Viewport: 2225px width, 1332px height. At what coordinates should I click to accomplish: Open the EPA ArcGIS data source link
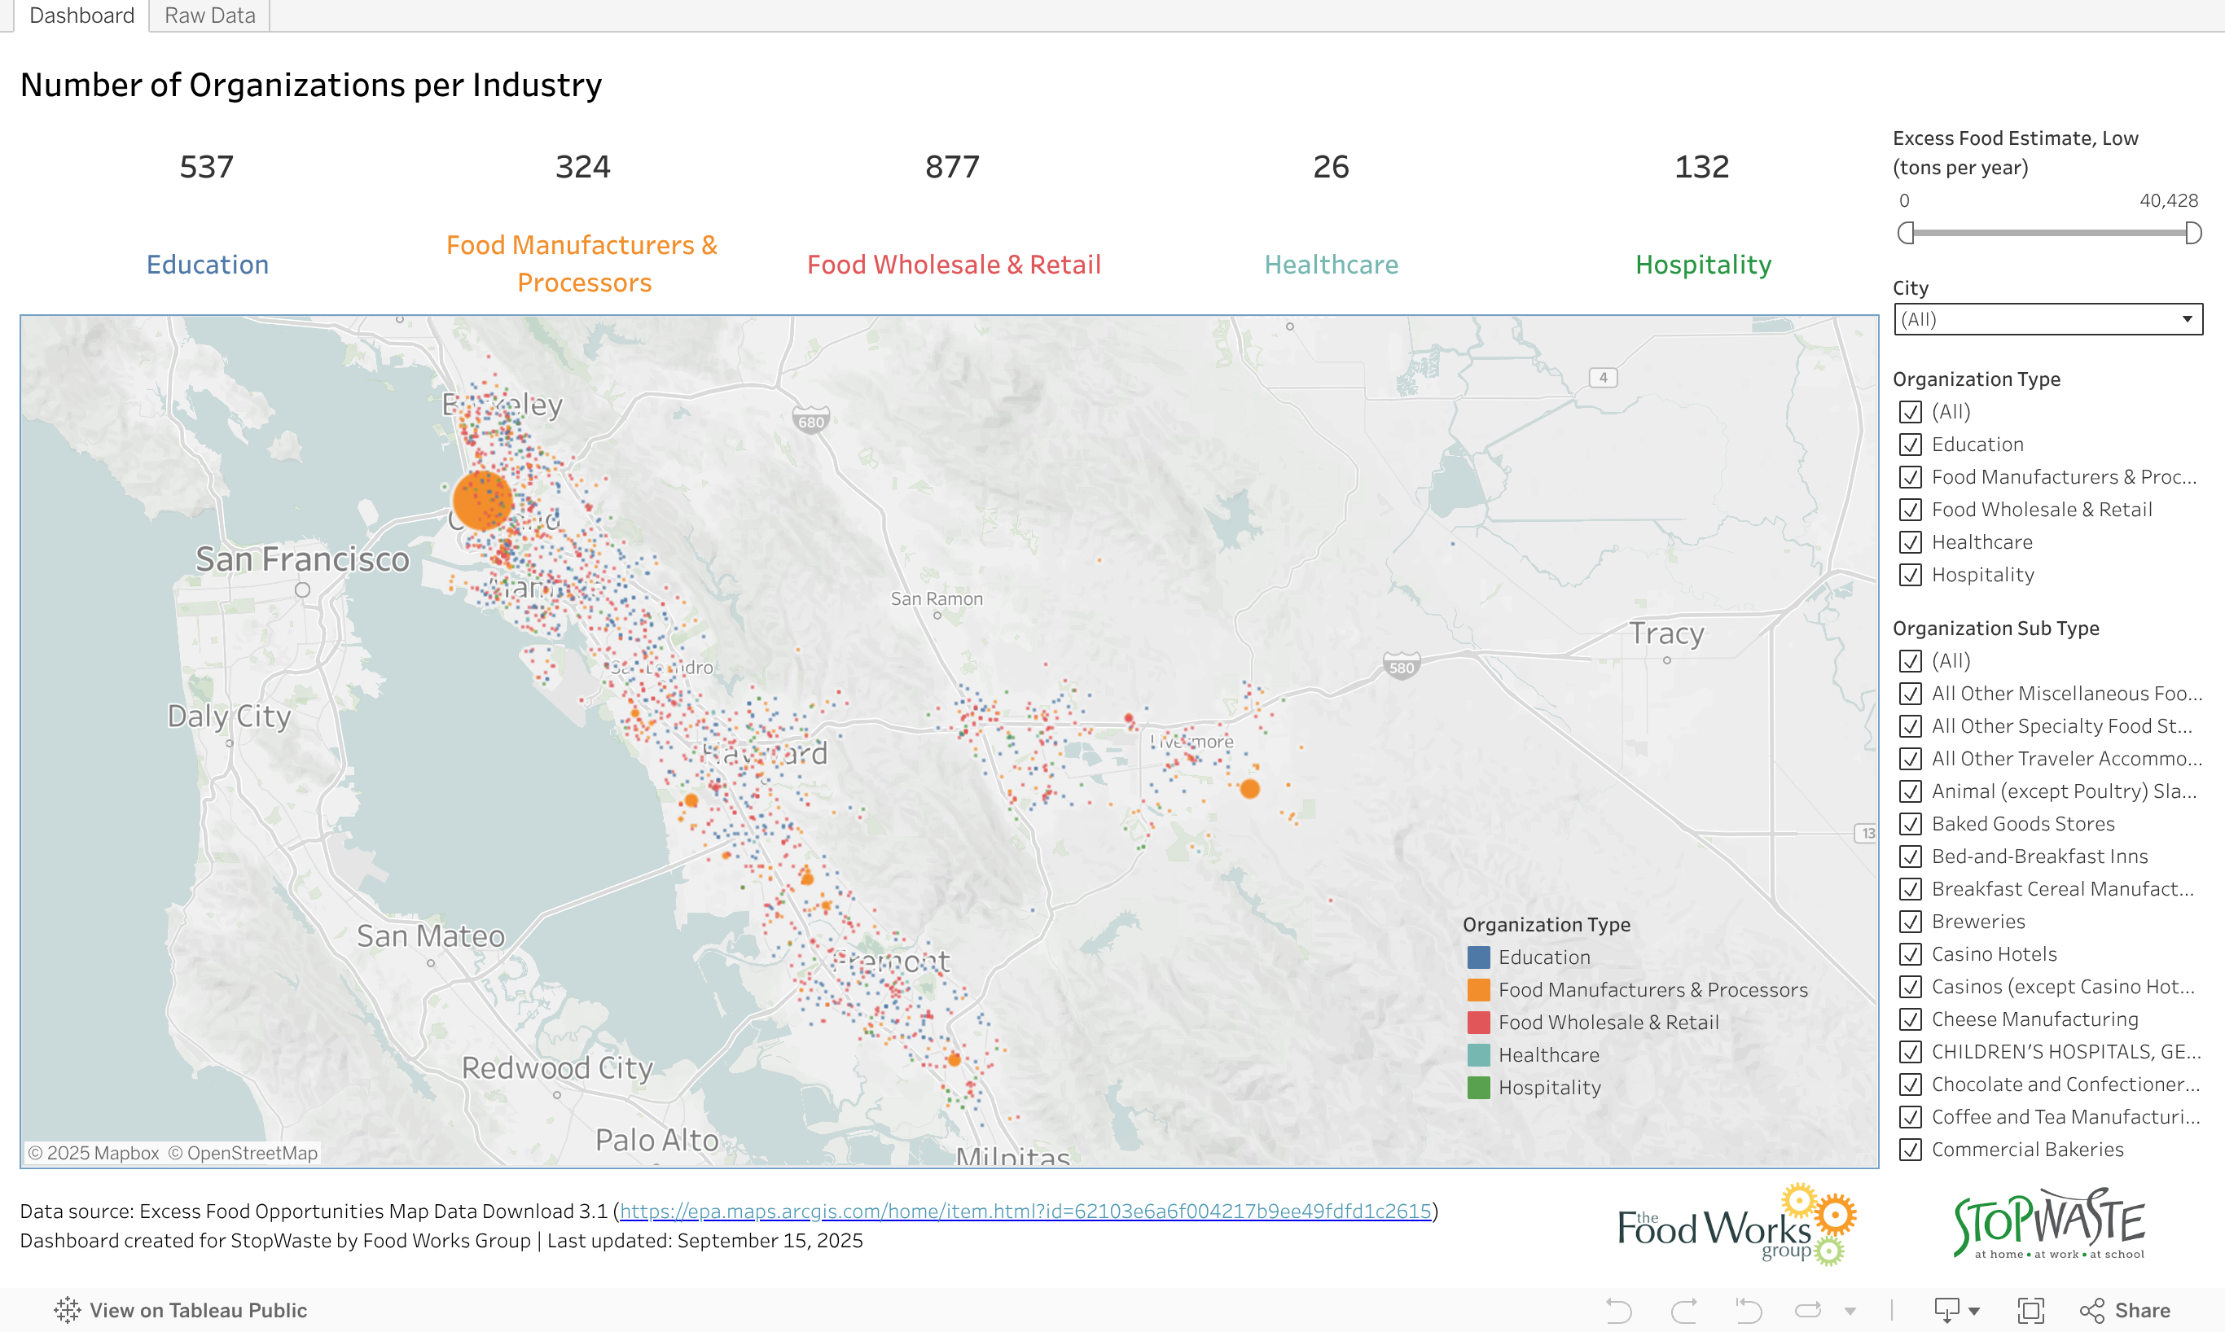pyautogui.click(x=1025, y=1211)
